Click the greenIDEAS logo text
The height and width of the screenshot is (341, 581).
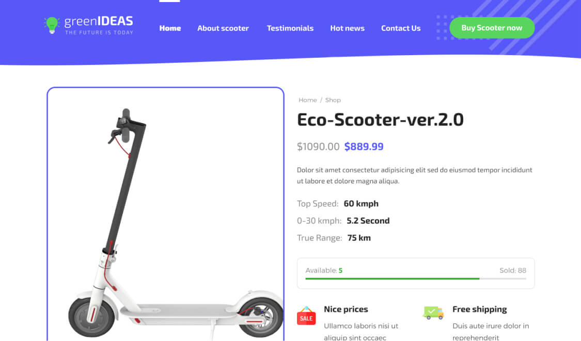pos(99,25)
